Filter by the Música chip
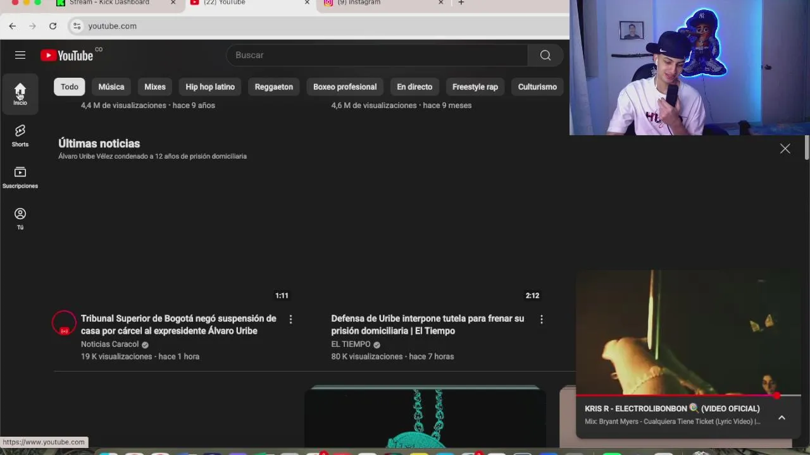Image resolution: width=810 pixels, height=455 pixels. 111,87
